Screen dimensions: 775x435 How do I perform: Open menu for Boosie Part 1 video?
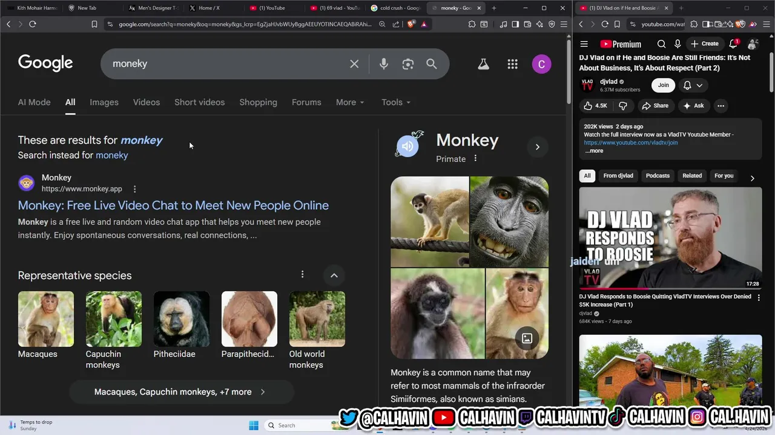(759, 297)
